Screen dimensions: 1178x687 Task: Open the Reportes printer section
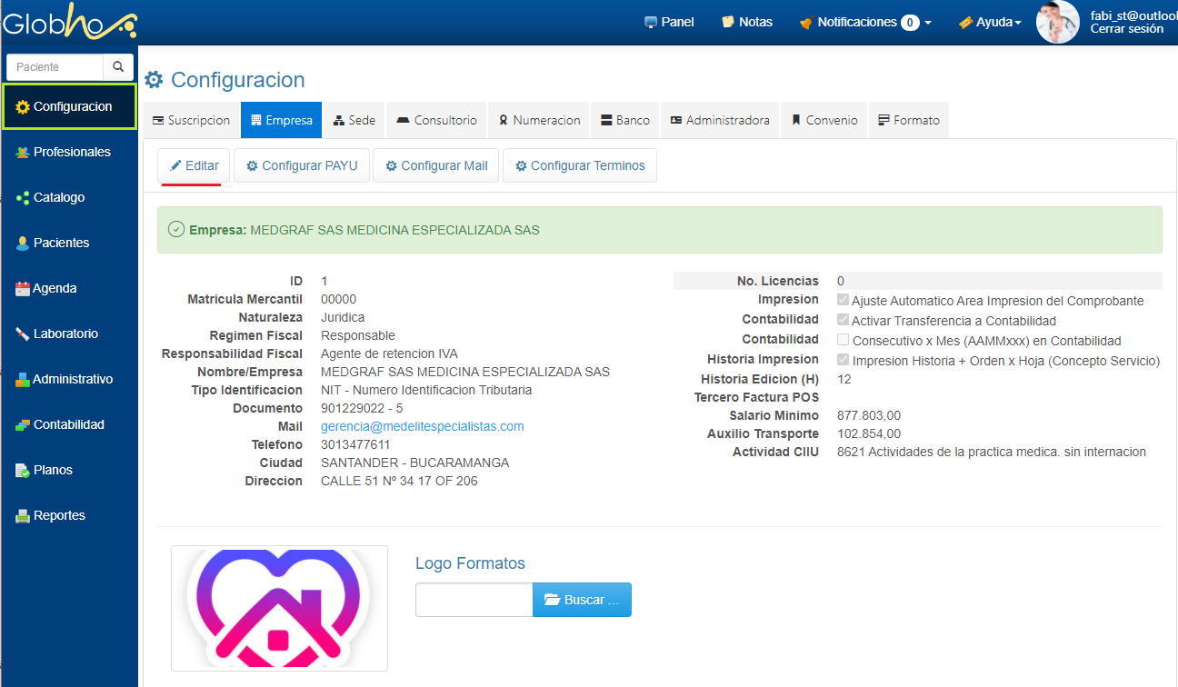pos(59,515)
